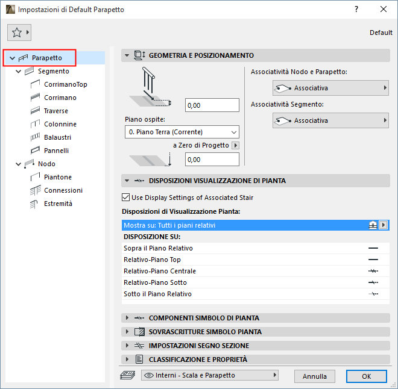
Task: Click the Geometria e Posizionamento panel icon
Action: click(x=139, y=55)
